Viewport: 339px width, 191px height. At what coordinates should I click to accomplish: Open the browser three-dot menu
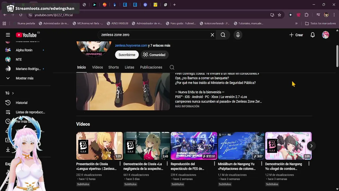click(334, 15)
